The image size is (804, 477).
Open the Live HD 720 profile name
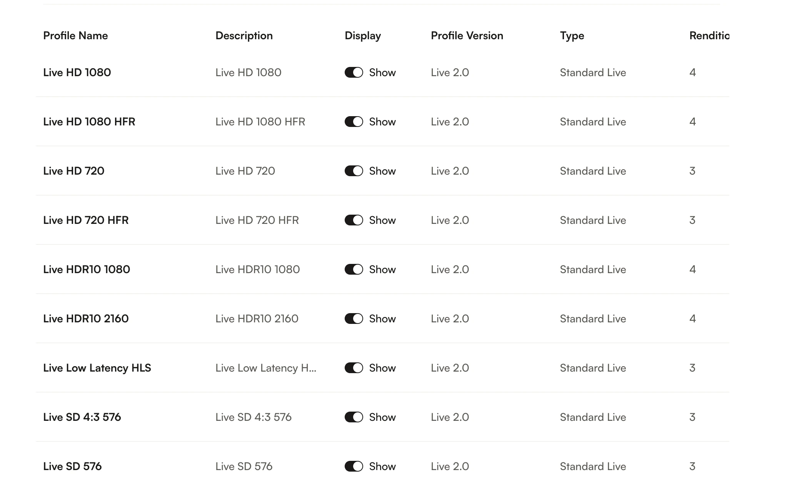74,171
